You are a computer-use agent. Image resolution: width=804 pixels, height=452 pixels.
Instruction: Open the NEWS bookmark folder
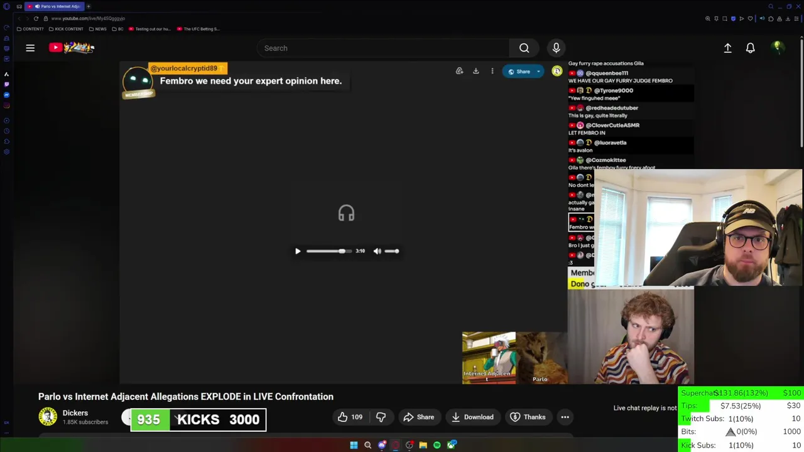pyautogui.click(x=97, y=29)
